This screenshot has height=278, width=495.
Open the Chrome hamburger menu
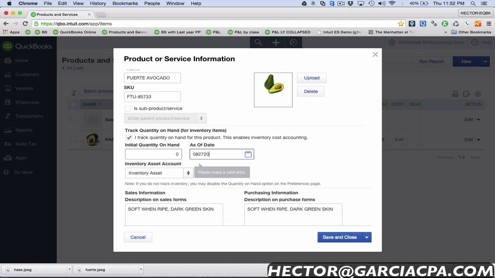(x=488, y=24)
